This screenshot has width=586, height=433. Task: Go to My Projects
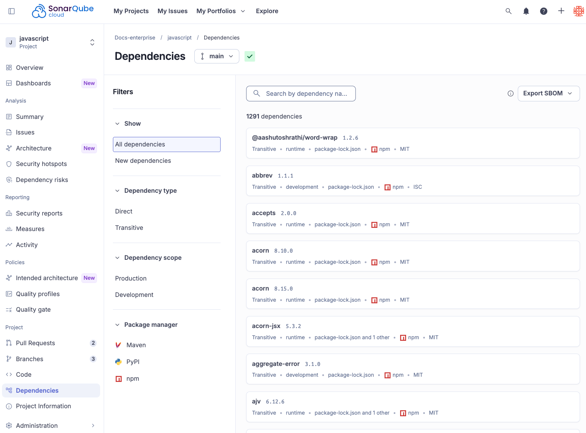(131, 11)
